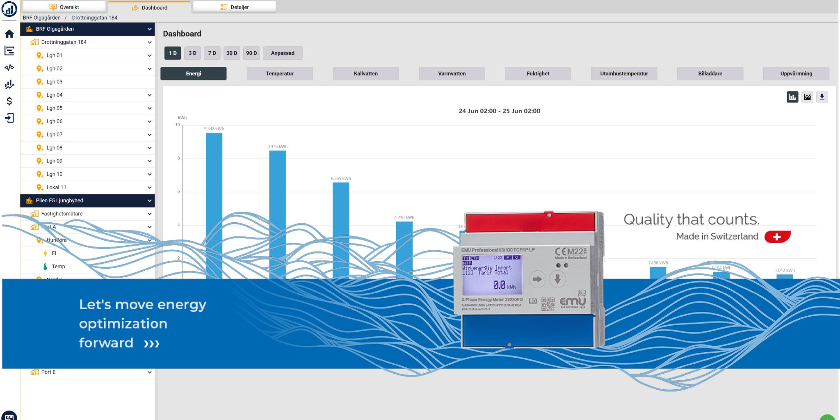This screenshot has height=420, width=840.
Task: Open the dollar sign cost icon
Action: [9, 101]
